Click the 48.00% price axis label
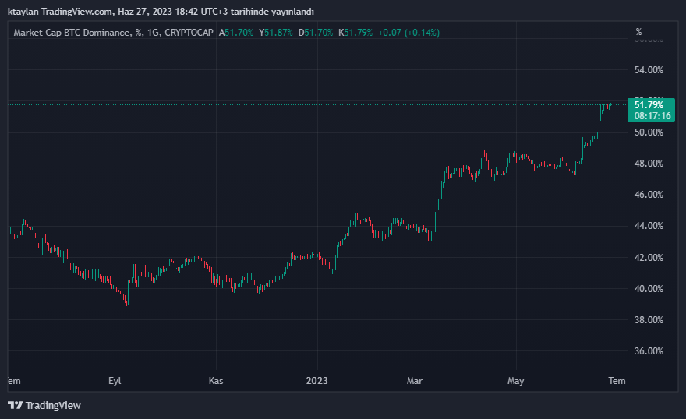This screenshot has width=686, height=419. pos(649,164)
